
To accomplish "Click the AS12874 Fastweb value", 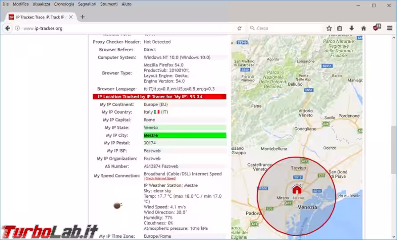I will point(161,166).
